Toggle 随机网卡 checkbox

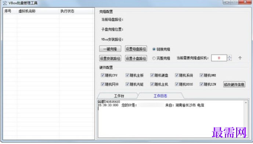click(102, 84)
